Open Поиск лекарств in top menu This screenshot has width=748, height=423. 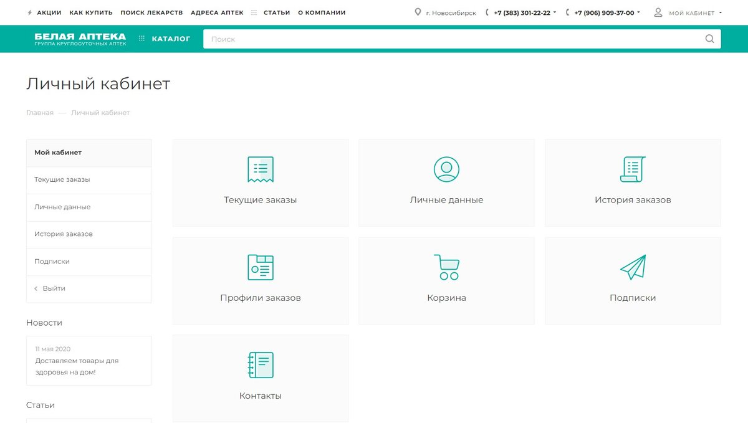click(x=151, y=12)
